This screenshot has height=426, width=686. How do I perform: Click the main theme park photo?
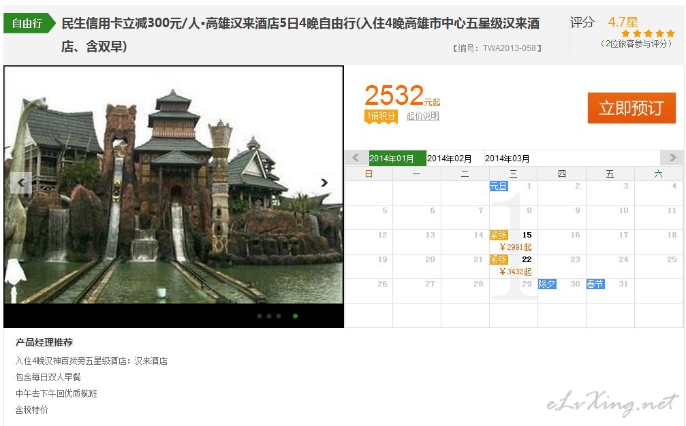click(173, 185)
